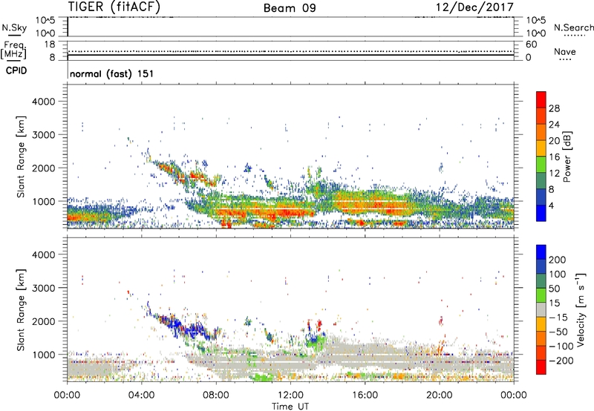Pick the red top segment of the Power color bar
The height and width of the screenshot is (411, 594).
click(541, 99)
